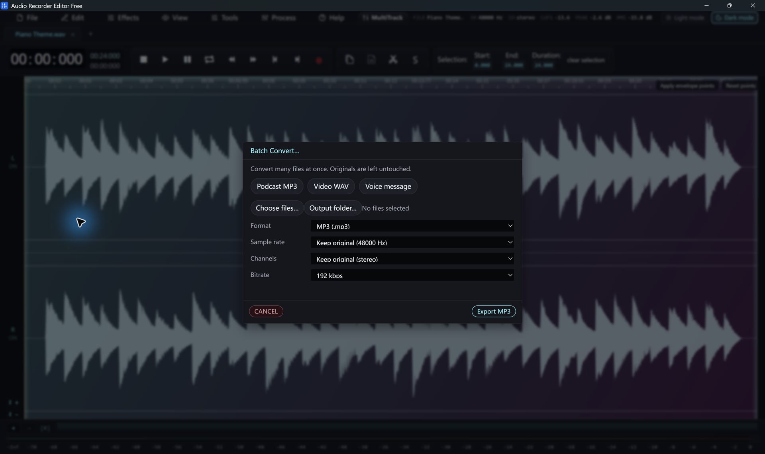Viewport: 765px width, 454px height.
Task: Click the Stop playback icon
Action: pos(144,59)
